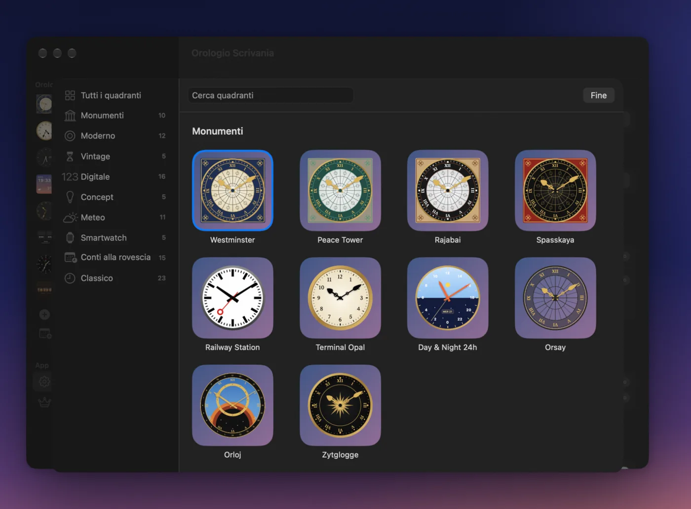This screenshot has height=509, width=691.
Task: Click the Moderno circle icon
Action: 70,136
